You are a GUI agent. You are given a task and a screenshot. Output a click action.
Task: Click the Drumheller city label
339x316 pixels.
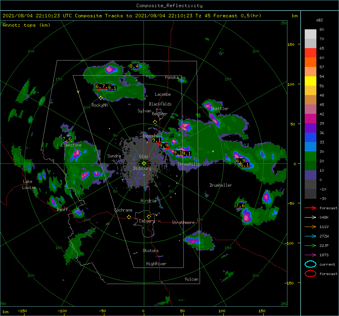[x=221, y=185]
